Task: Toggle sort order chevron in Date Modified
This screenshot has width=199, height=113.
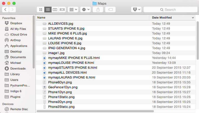Action: (x=193, y=18)
